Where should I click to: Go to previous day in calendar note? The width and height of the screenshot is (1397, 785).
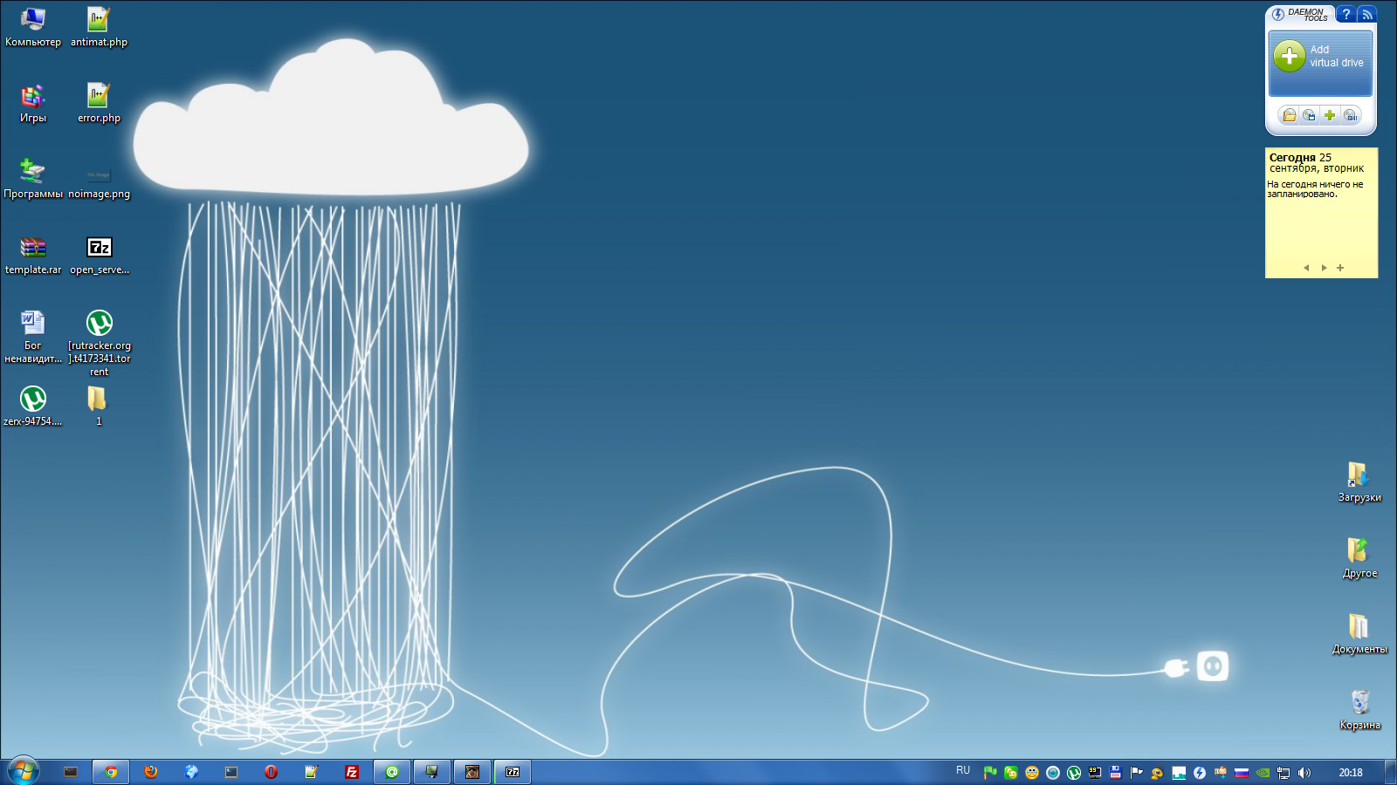pos(1306,268)
